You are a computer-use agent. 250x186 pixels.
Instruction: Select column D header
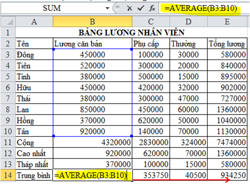pos(188,21)
